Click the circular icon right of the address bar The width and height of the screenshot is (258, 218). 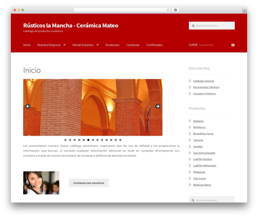[x=175, y=10]
